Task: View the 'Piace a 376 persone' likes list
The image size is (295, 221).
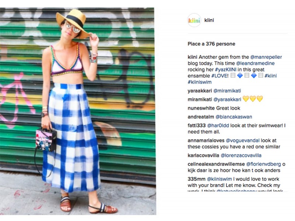Action: [x=211, y=44]
